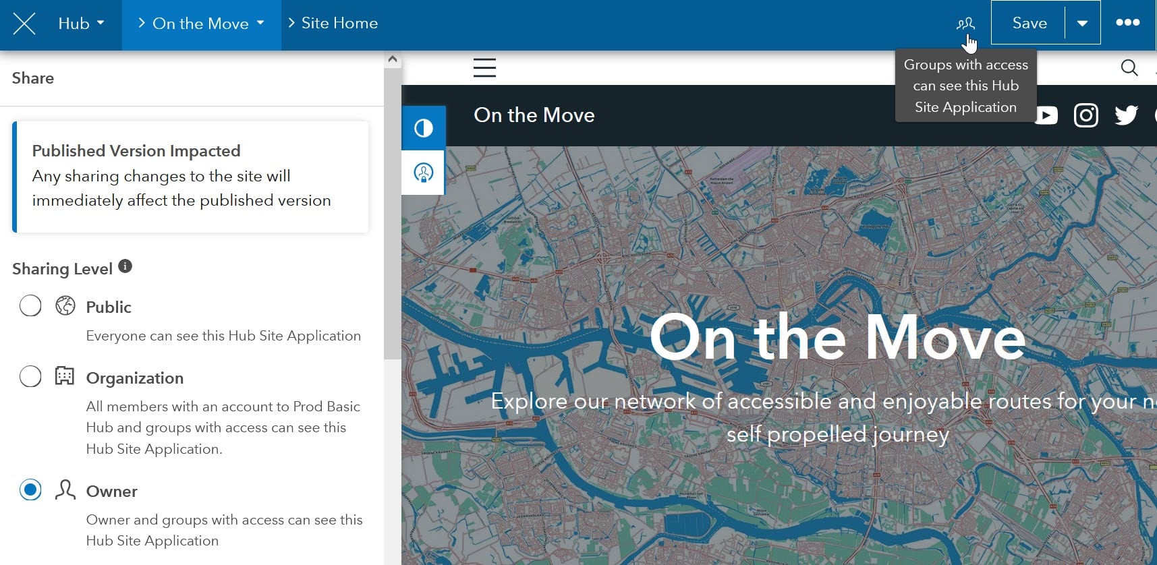Click 'Everyone can see this Hub Site Application' text
This screenshot has width=1157, height=565.
[x=223, y=336]
